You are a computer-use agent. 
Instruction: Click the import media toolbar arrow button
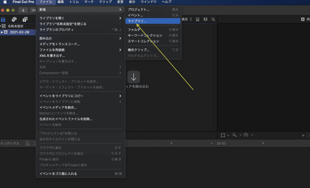[23, 10]
